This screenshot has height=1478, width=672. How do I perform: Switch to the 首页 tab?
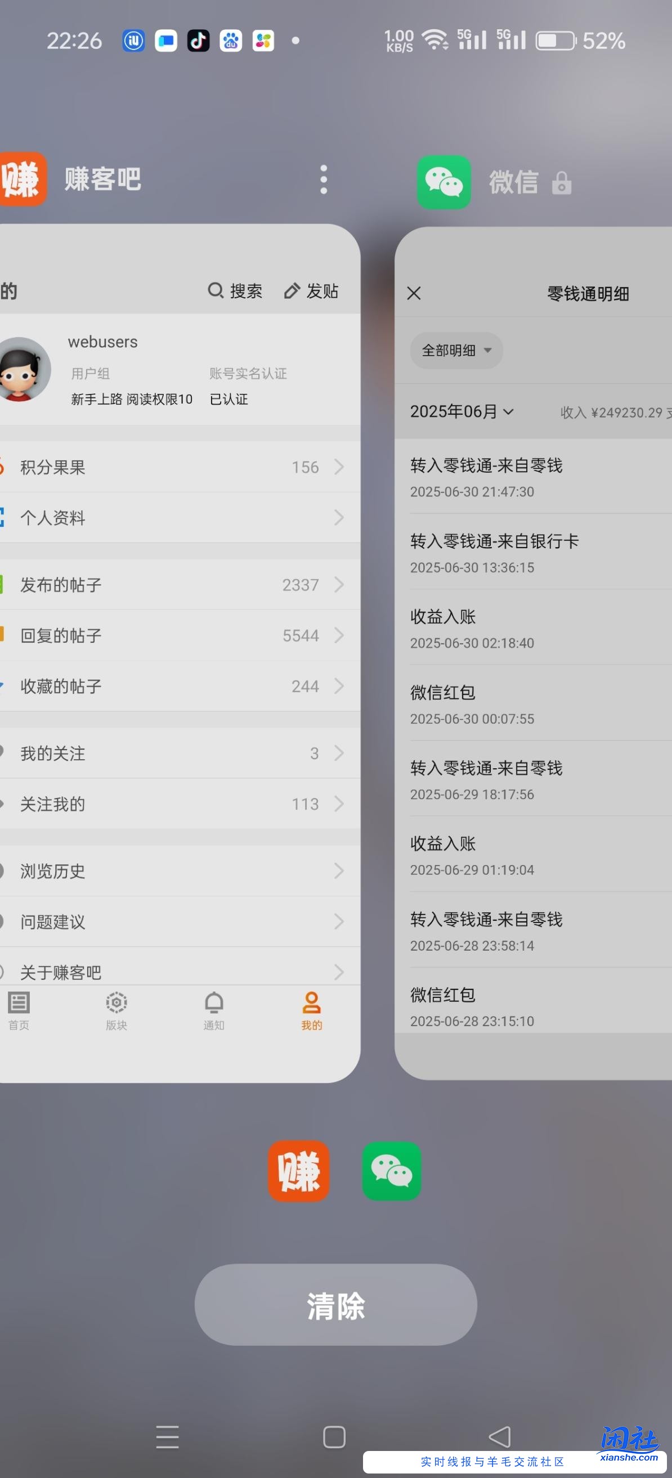coord(19,1010)
